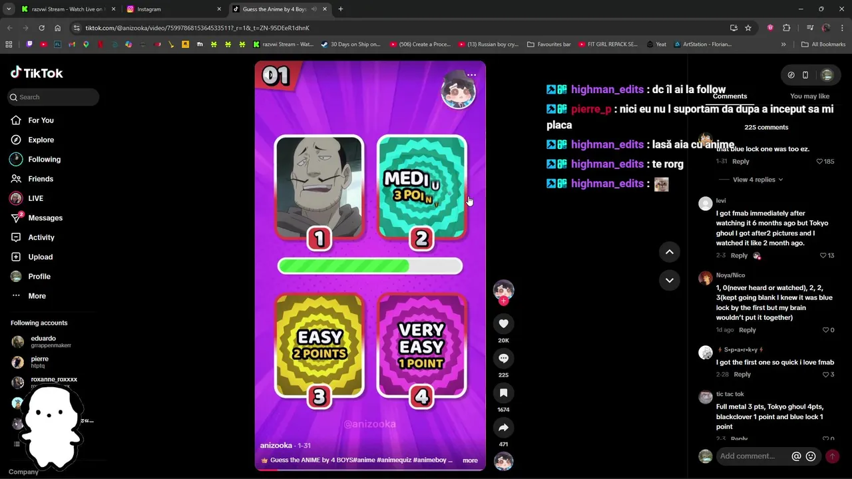Switch to the Instagram browser tab
Viewport: 852px width, 479px height.
[x=173, y=9]
